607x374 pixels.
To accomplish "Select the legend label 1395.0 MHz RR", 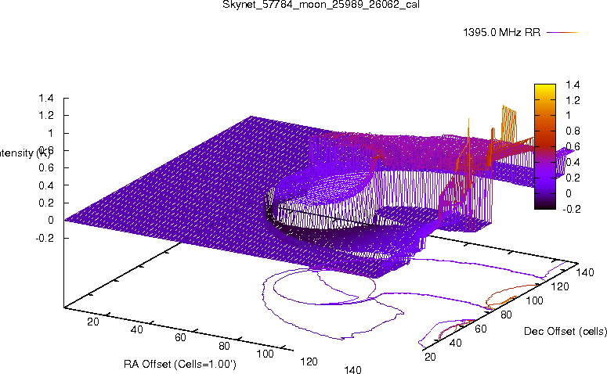I will [501, 33].
